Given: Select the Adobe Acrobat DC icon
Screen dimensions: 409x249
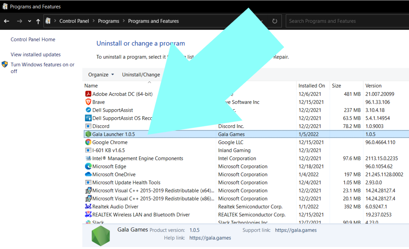Looking at the screenshot, I should tap(88, 94).
